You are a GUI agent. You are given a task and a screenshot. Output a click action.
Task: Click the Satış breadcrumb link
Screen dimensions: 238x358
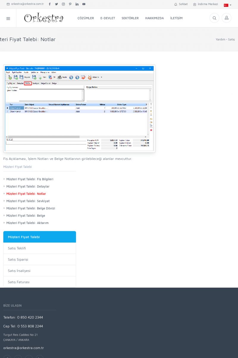point(231,39)
